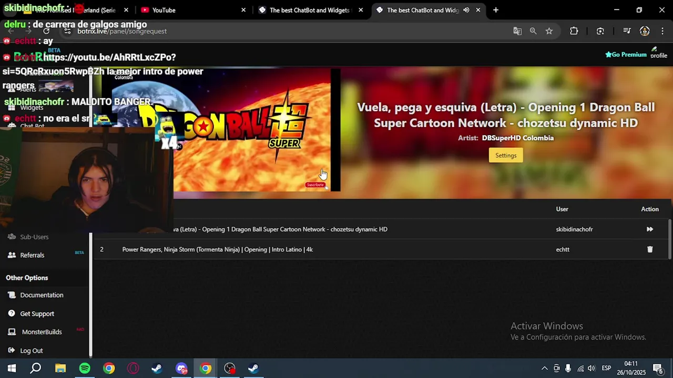Click user name echtt in the table
The height and width of the screenshot is (378, 673).
563,249
